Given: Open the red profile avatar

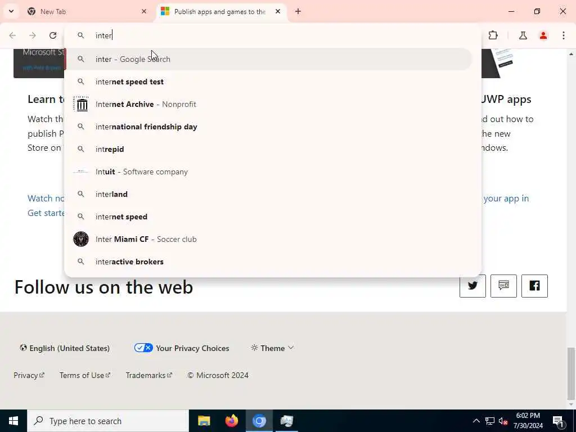Looking at the screenshot, I should (543, 35).
